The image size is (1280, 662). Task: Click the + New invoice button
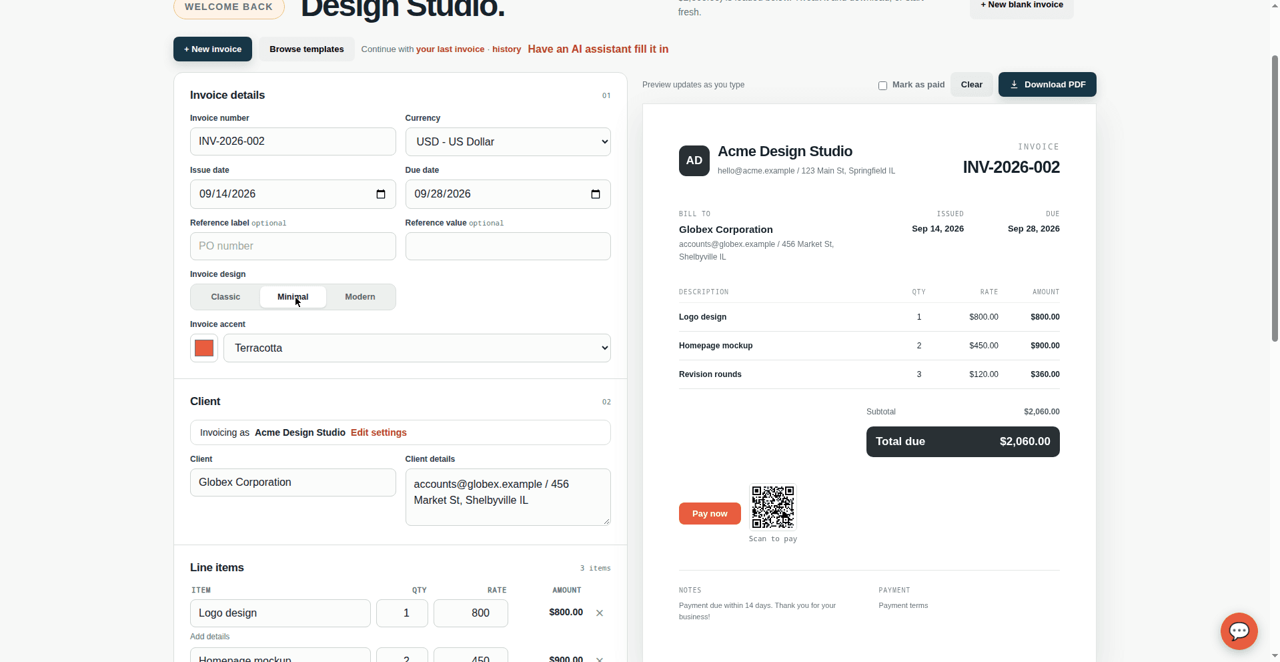pyautogui.click(x=213, y=49)
